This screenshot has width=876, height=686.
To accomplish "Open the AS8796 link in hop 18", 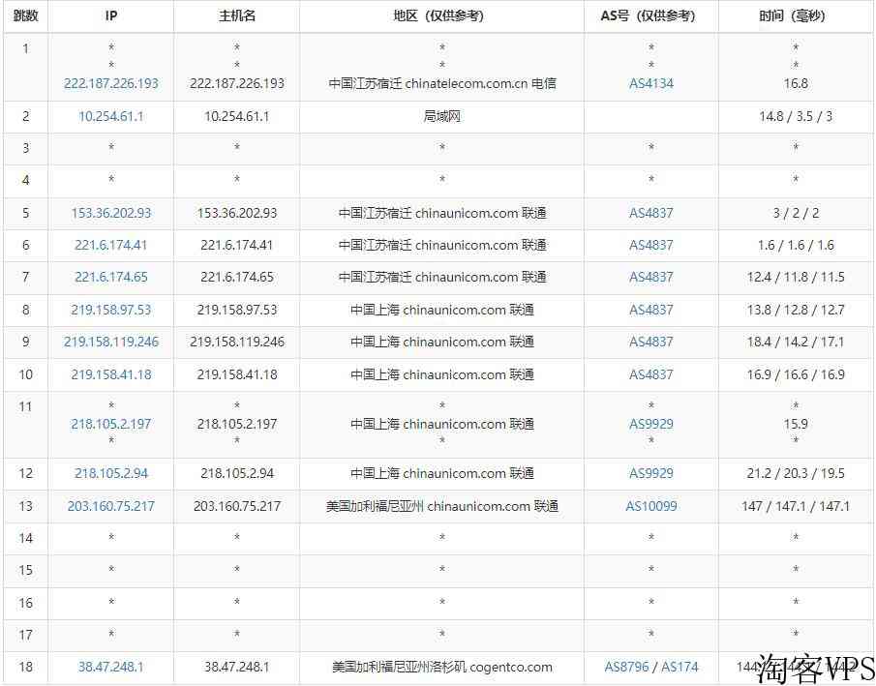I will pyautogui.click(x=627, y=667).
